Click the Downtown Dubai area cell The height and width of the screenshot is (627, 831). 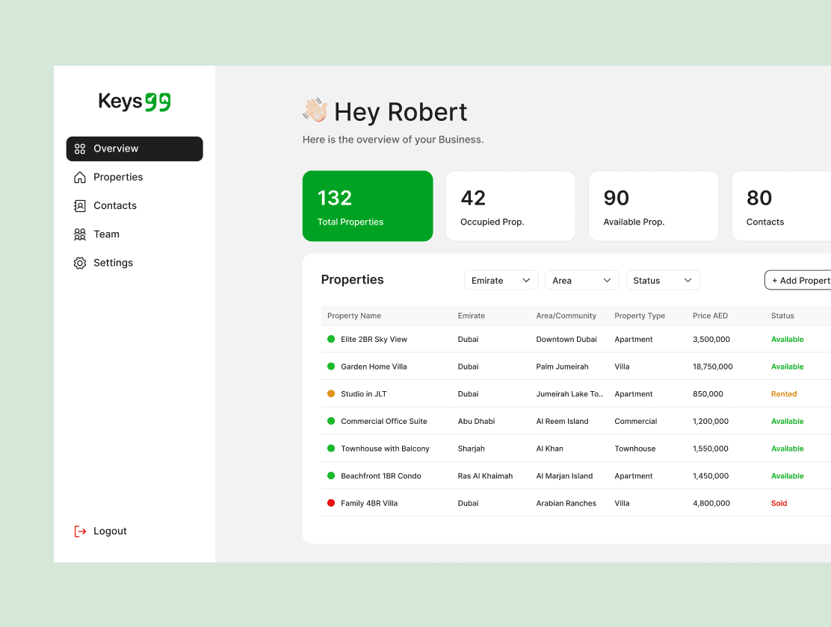566,339
